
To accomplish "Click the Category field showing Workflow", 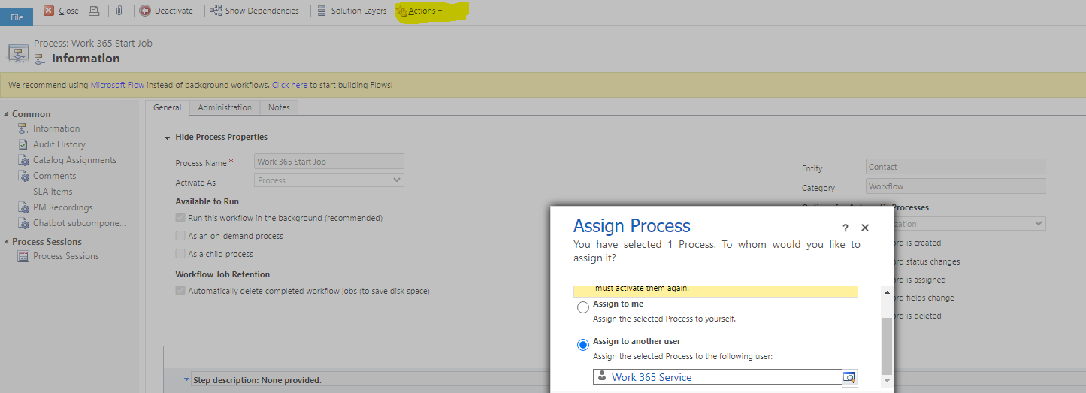I will 956,186.
